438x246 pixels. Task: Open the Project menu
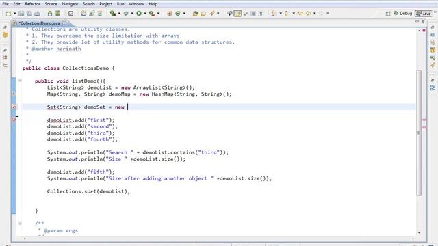pyautogui.click(x=106, y=4)
